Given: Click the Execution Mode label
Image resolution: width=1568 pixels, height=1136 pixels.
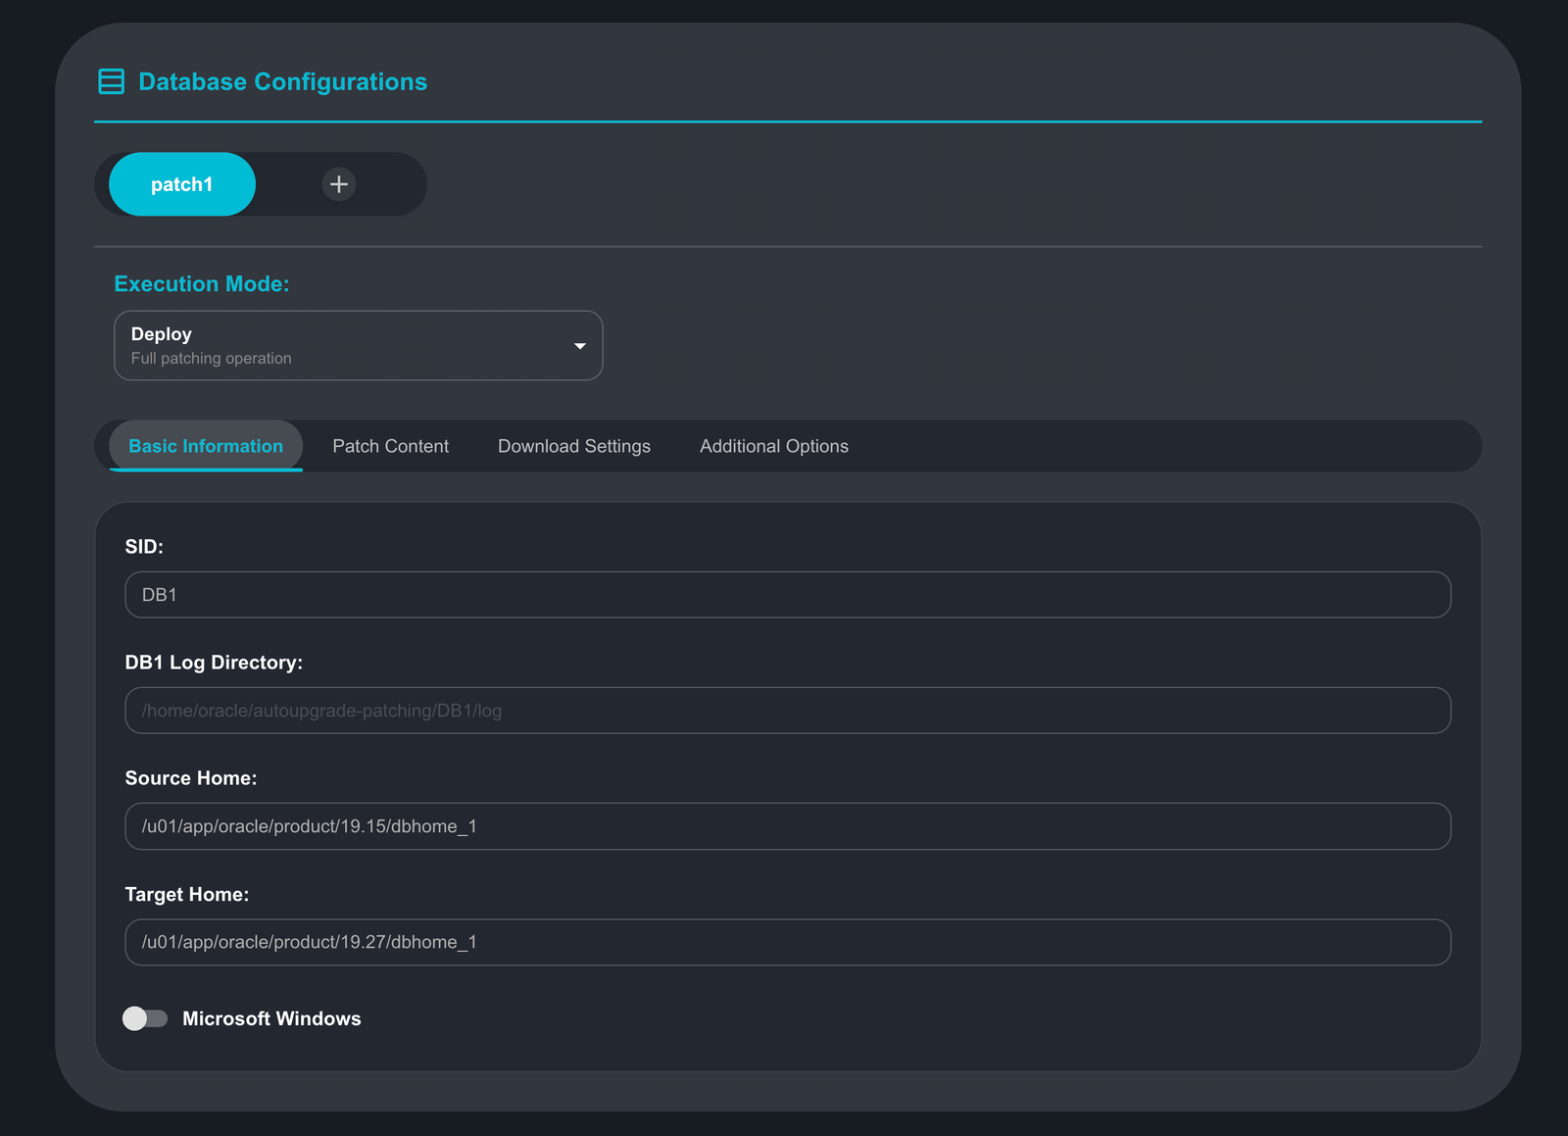Looking at the screenshot, I should 202,284.
